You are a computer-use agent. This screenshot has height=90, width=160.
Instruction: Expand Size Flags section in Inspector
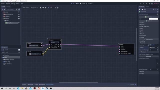[x=143, y=35]
